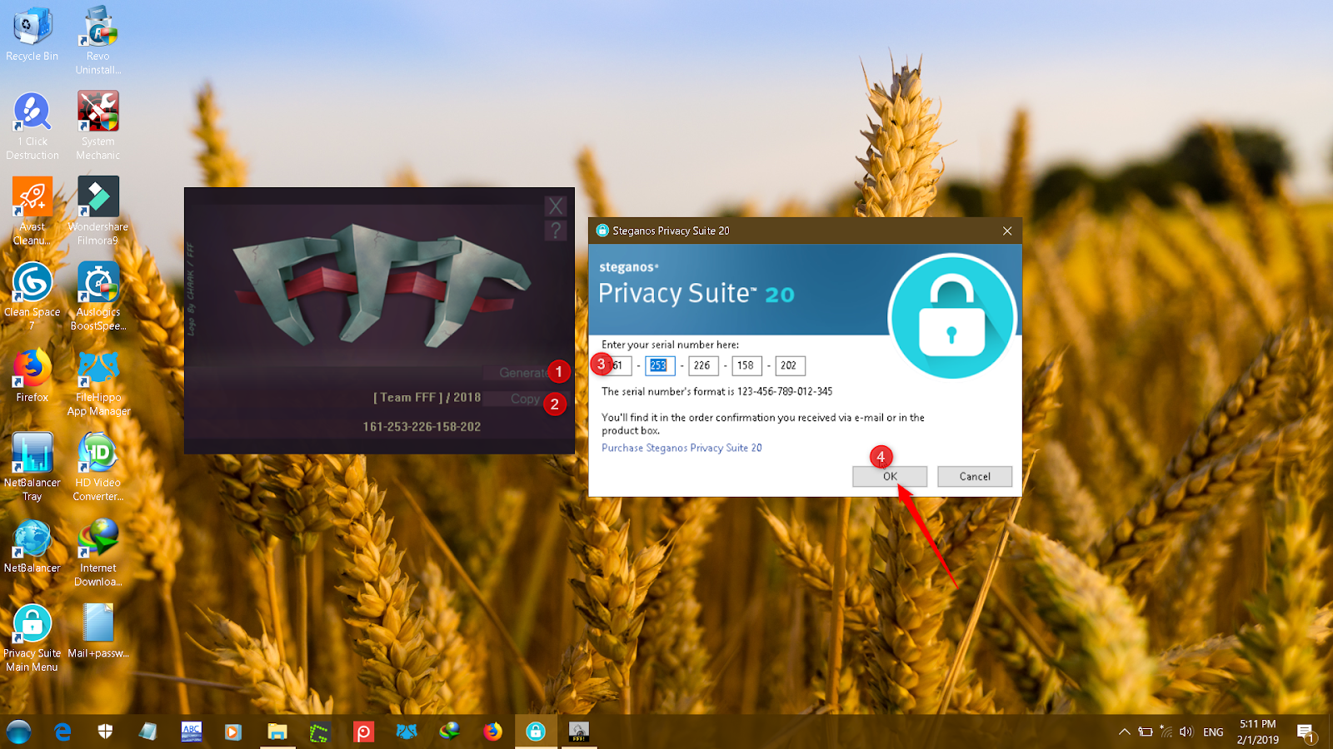Select the NetBalancer Tray desktop shortcut
The width and height of the screenshot is (1333, 749).
tap(32, 468)
